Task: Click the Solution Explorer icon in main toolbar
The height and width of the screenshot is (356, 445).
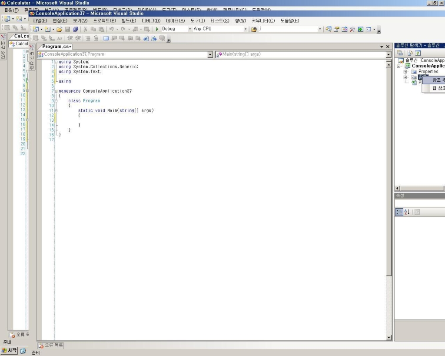Action: pyautogui.click(x=329, y=29)
